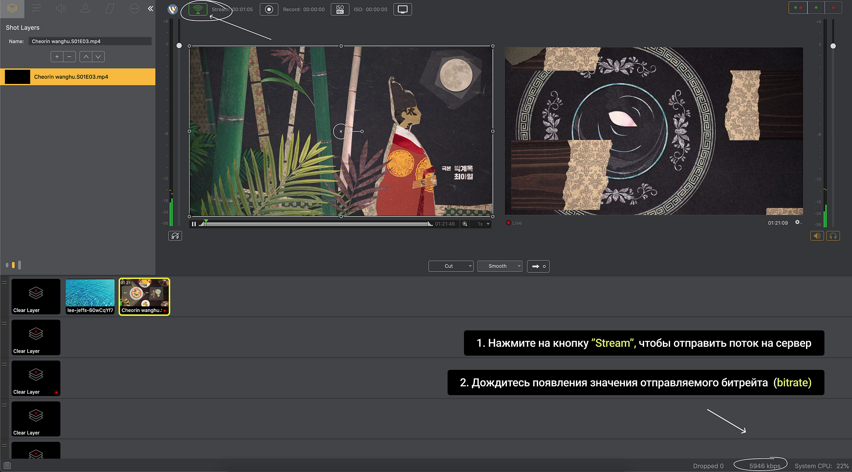Move shot layer up with arrow

coord(86,57)
